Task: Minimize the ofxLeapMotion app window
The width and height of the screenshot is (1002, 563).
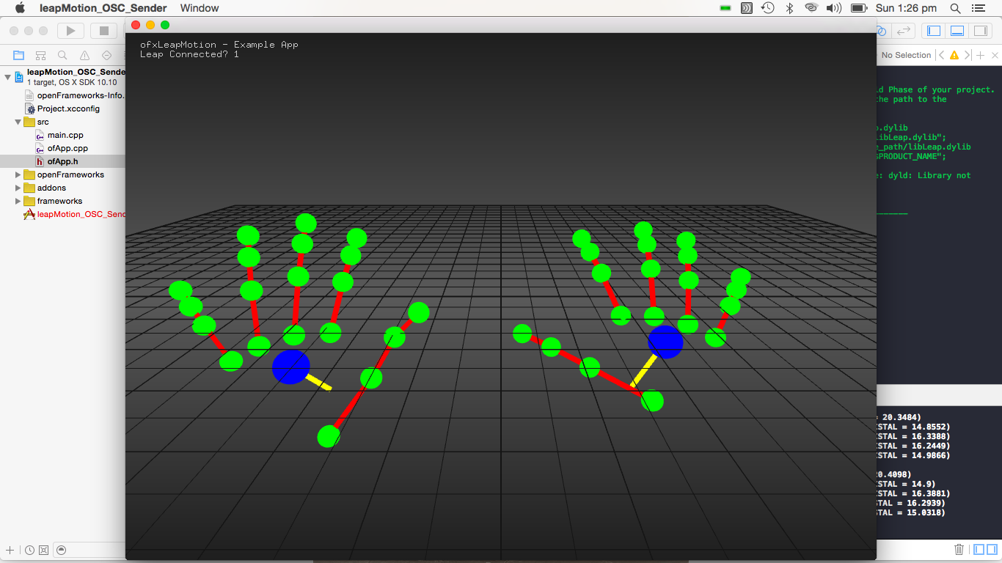Action: tap(150, 25)
